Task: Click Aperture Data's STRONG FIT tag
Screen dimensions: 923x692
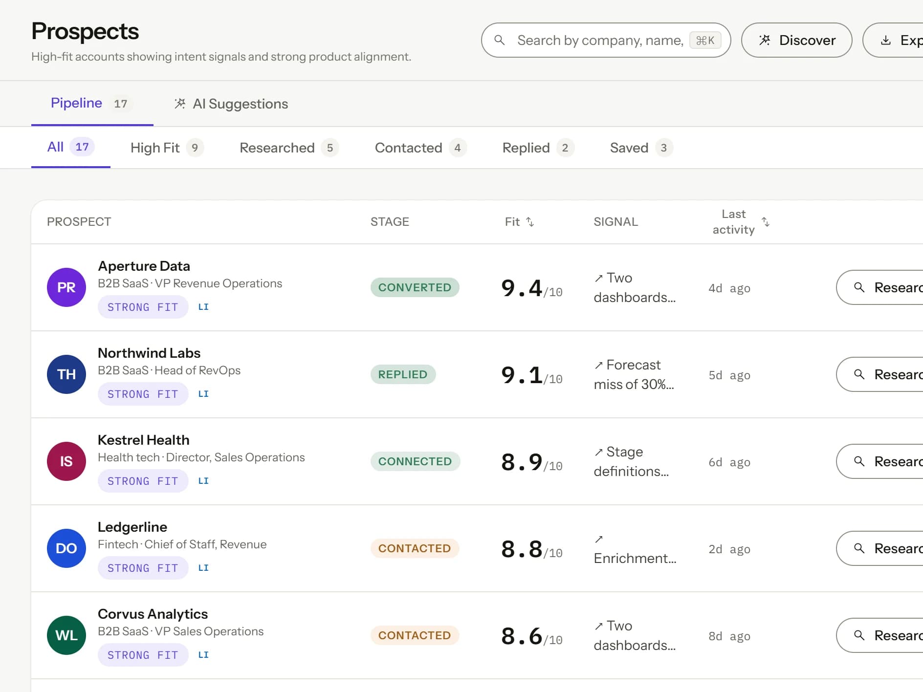Action: point(143,307)
